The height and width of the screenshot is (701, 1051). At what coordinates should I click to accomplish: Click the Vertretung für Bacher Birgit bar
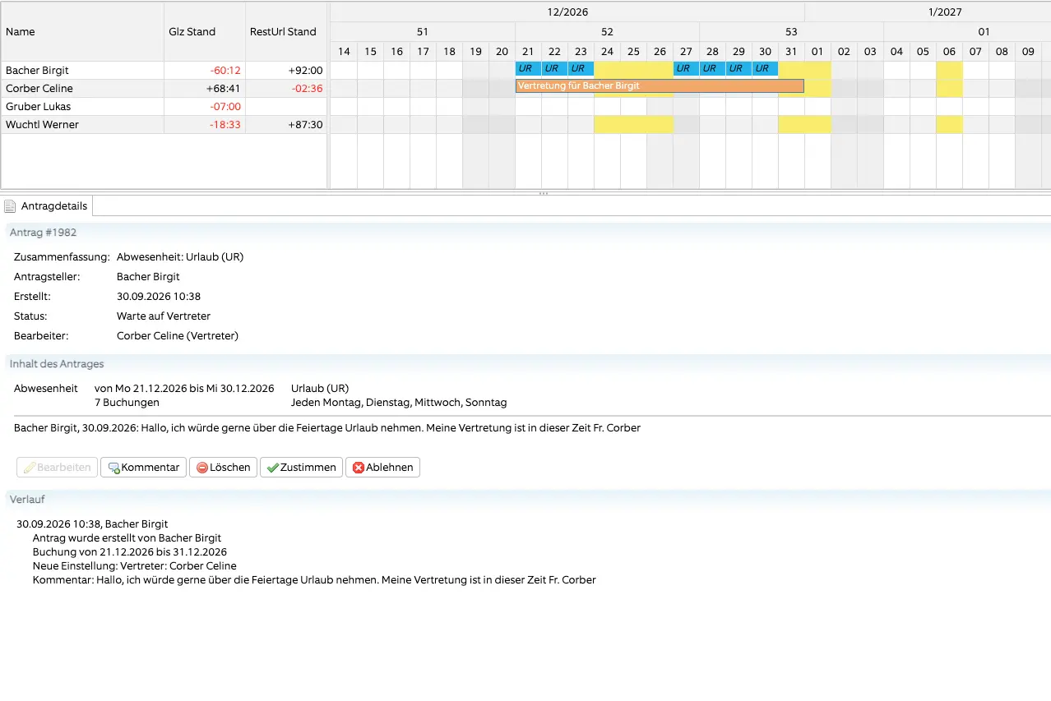pos(660,85)
